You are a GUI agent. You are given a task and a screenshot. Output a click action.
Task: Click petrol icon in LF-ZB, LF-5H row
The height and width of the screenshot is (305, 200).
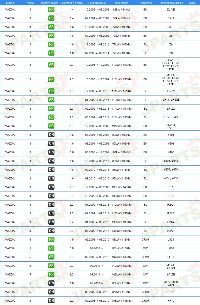click(51, 266)
